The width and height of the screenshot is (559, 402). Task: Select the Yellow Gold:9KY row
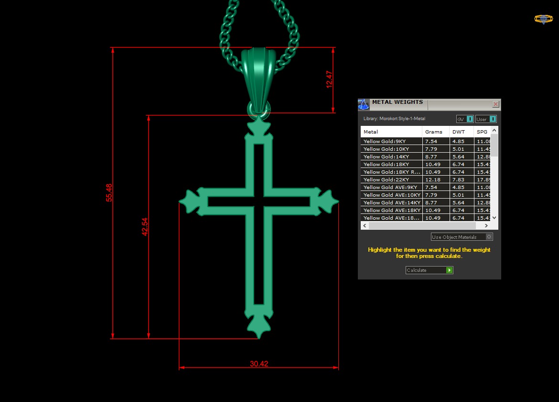pos(425,141)
